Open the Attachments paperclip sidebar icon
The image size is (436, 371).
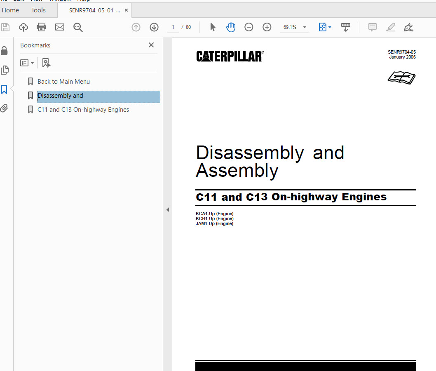pos(4,108)
